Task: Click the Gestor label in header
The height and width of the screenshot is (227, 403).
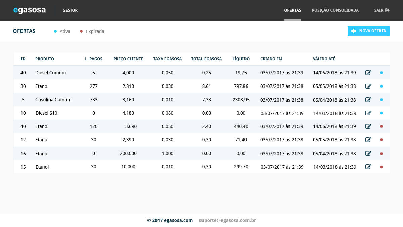Action: tap(70, 10)
